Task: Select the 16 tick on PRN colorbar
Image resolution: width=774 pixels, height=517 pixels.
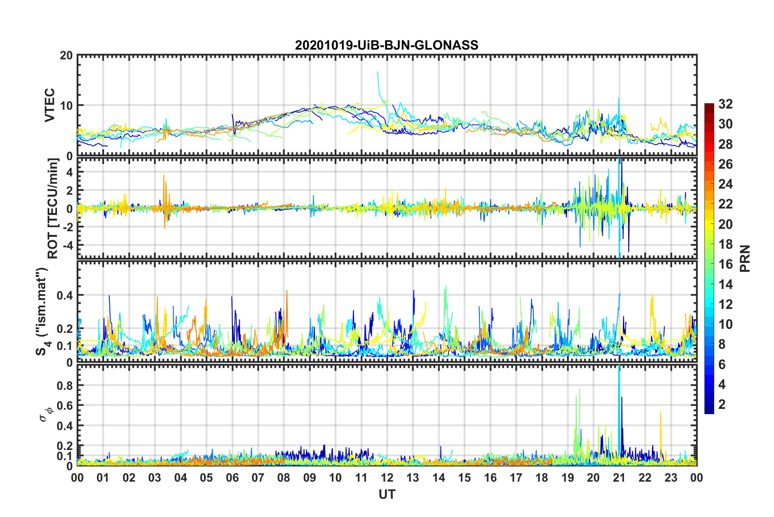Action: pos(726,264)
